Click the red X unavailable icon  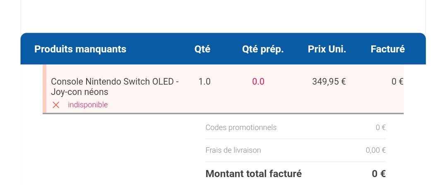(56, 105)
